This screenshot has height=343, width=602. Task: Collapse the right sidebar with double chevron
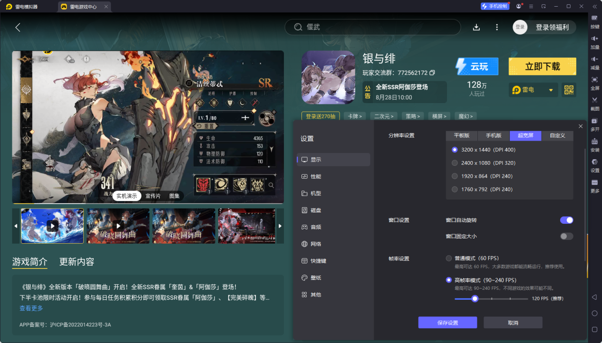(594, 6)
